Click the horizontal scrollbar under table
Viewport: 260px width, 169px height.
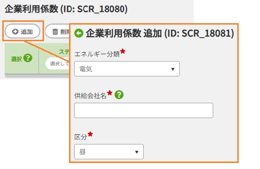(37, 76)
